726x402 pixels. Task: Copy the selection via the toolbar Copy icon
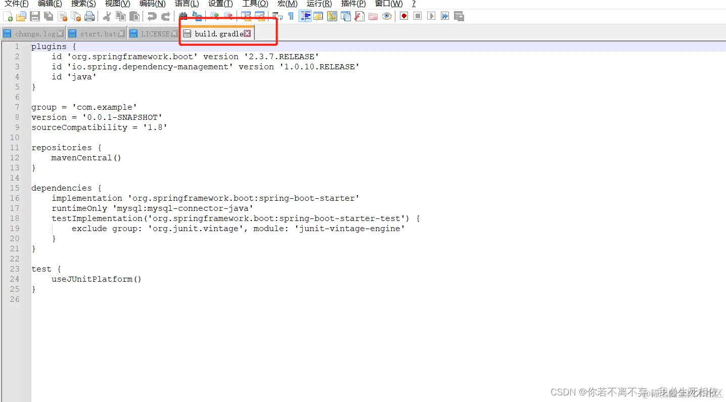[x=121, y=16]
